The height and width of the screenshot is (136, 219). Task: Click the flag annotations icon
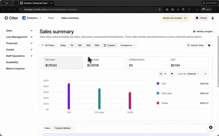[x=172, y=74]
